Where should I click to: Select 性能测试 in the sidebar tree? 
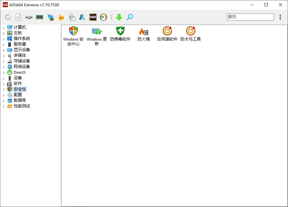pyautogui.click(x=22, y=106)
